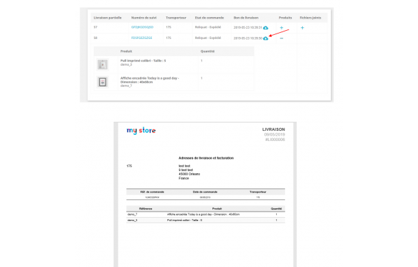Click Reliquat - Expédié status in row 58
This screenshot has height=267, width=418.
(208, 38)
